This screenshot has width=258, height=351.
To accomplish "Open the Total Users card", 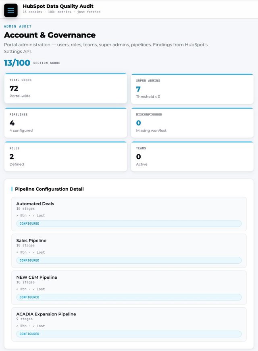I will click(x=66, y=88).
